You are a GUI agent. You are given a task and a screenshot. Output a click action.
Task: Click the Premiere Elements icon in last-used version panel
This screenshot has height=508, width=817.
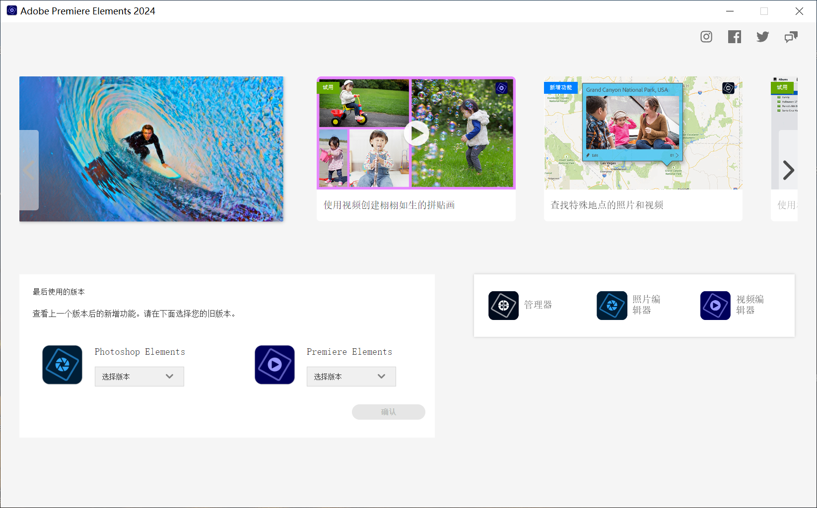[x=274, y=365]
